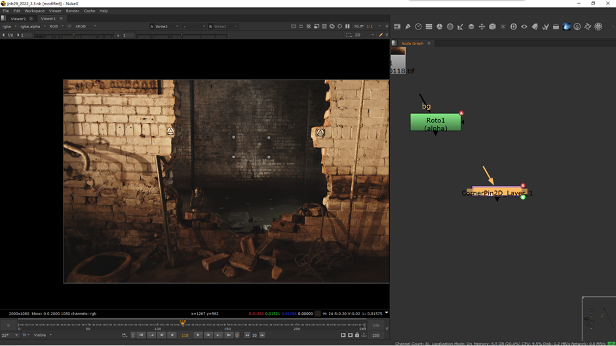This screenshot has width=616, height=346.
Task: Select the Roto1 node
Action: 435,122
